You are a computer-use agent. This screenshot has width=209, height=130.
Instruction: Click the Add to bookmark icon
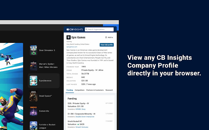[106, 37]
